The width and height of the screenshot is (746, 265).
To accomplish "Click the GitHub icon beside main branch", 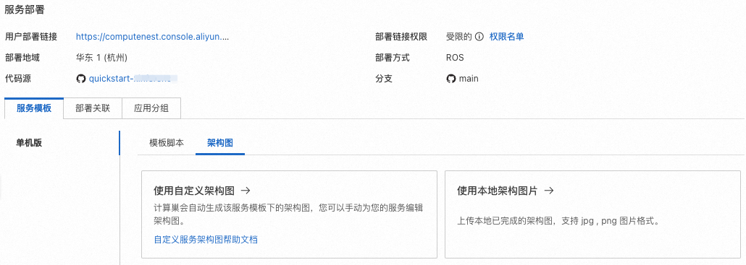I will [x=450, y=79].
